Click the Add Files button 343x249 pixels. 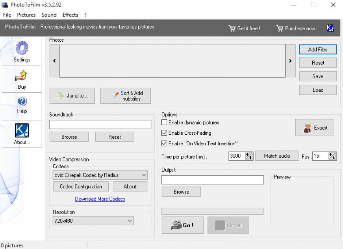coord(318,49)
